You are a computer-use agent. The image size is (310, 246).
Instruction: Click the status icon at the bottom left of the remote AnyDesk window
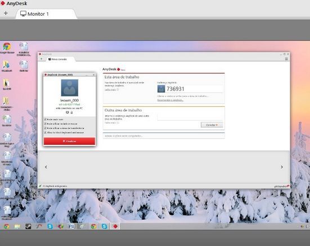point(40,186)
